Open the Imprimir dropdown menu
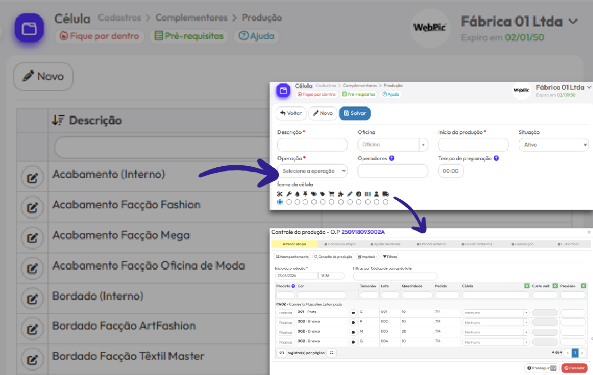This screenshot has height=375, width=593. 367,257
